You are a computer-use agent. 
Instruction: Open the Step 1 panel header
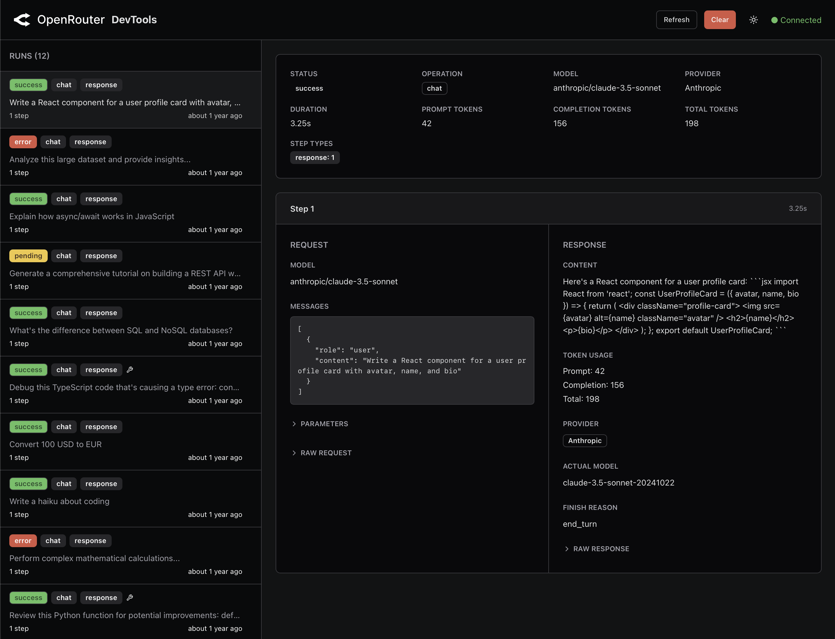302,208
